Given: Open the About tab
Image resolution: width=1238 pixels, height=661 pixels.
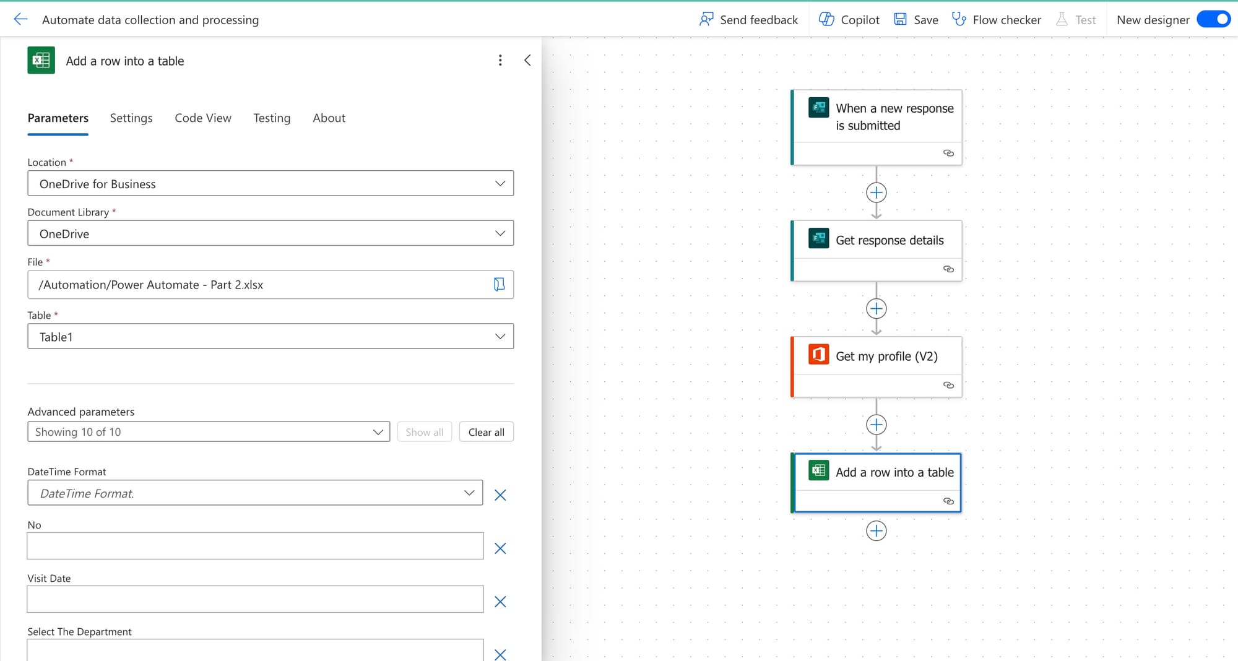Looking at the screenshot, I should 329,118.
